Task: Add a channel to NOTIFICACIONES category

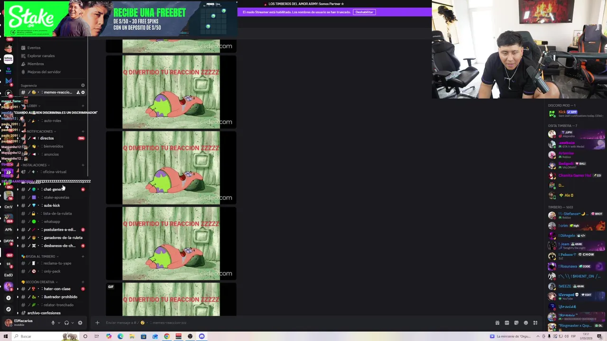Action: point(83,131)
